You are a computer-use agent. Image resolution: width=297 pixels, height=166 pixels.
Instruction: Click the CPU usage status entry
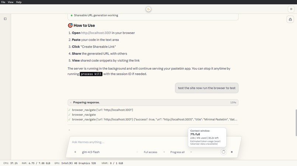[10, 163]
